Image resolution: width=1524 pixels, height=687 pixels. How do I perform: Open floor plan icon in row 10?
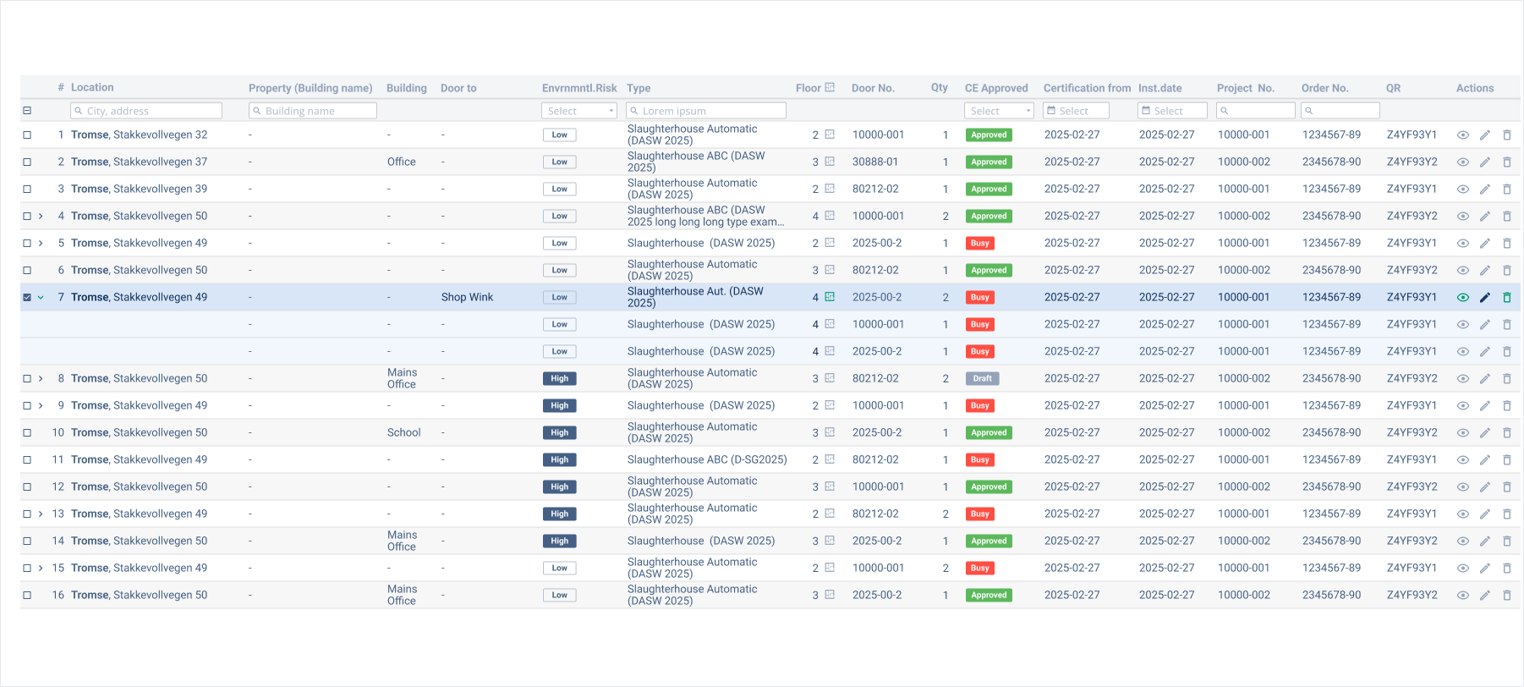pyautogui.click(x=830, y=432)
